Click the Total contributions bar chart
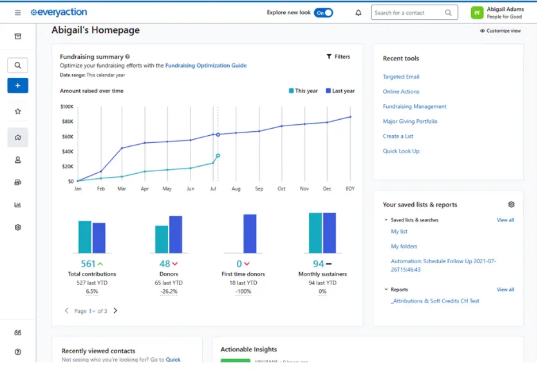This screenshot has height=372, width=540. click(92, 237)
